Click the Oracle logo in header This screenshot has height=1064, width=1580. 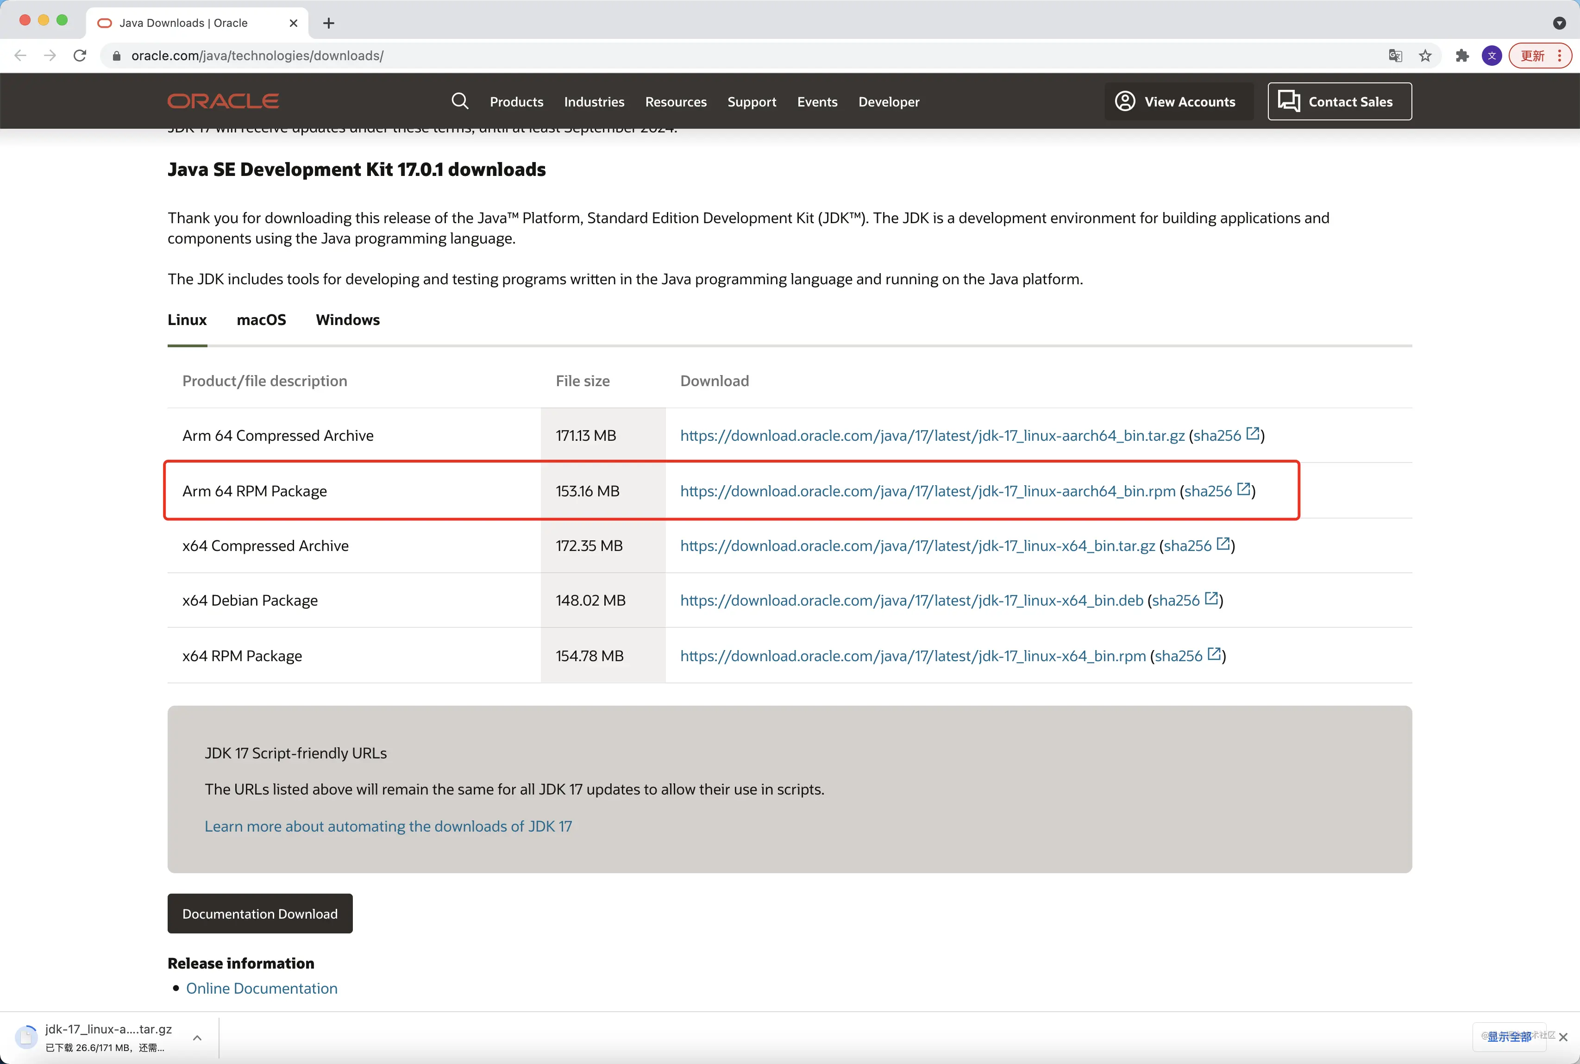pyautogui.click(x=223, y=101)
